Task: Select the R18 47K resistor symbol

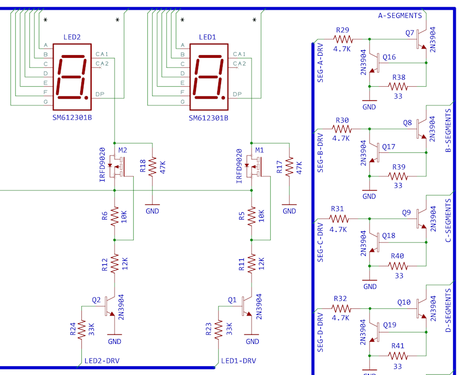Action: tap(152, 167)
